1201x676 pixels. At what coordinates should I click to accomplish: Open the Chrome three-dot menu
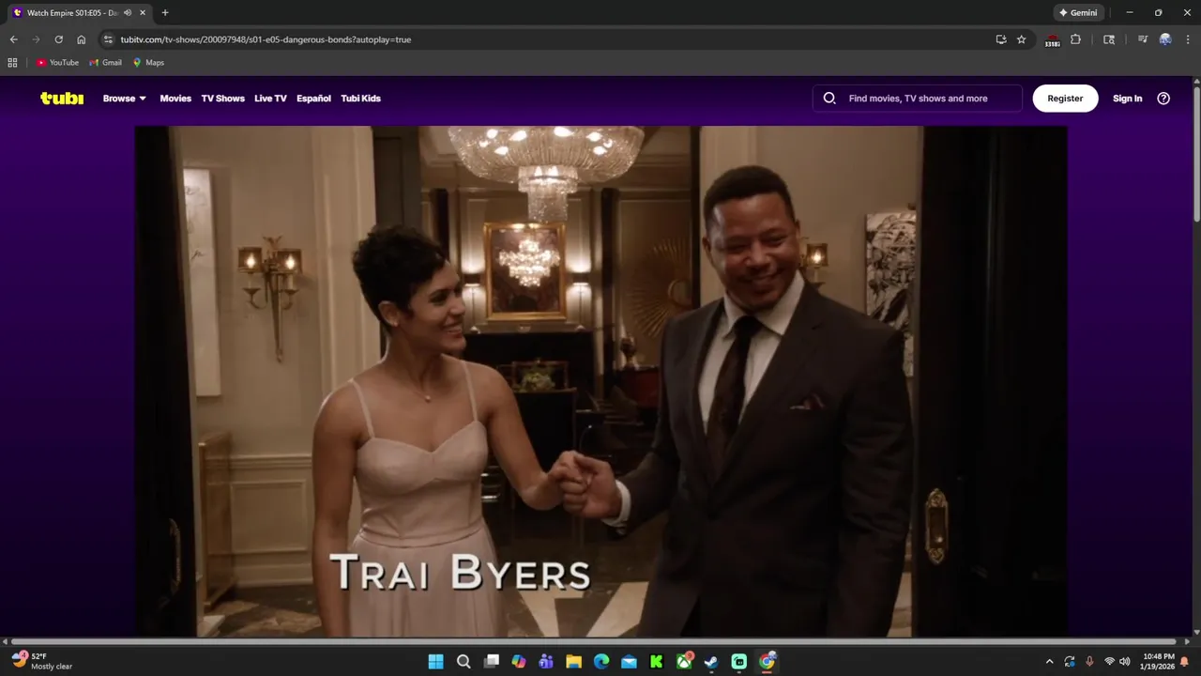[x=1188, y=39]
